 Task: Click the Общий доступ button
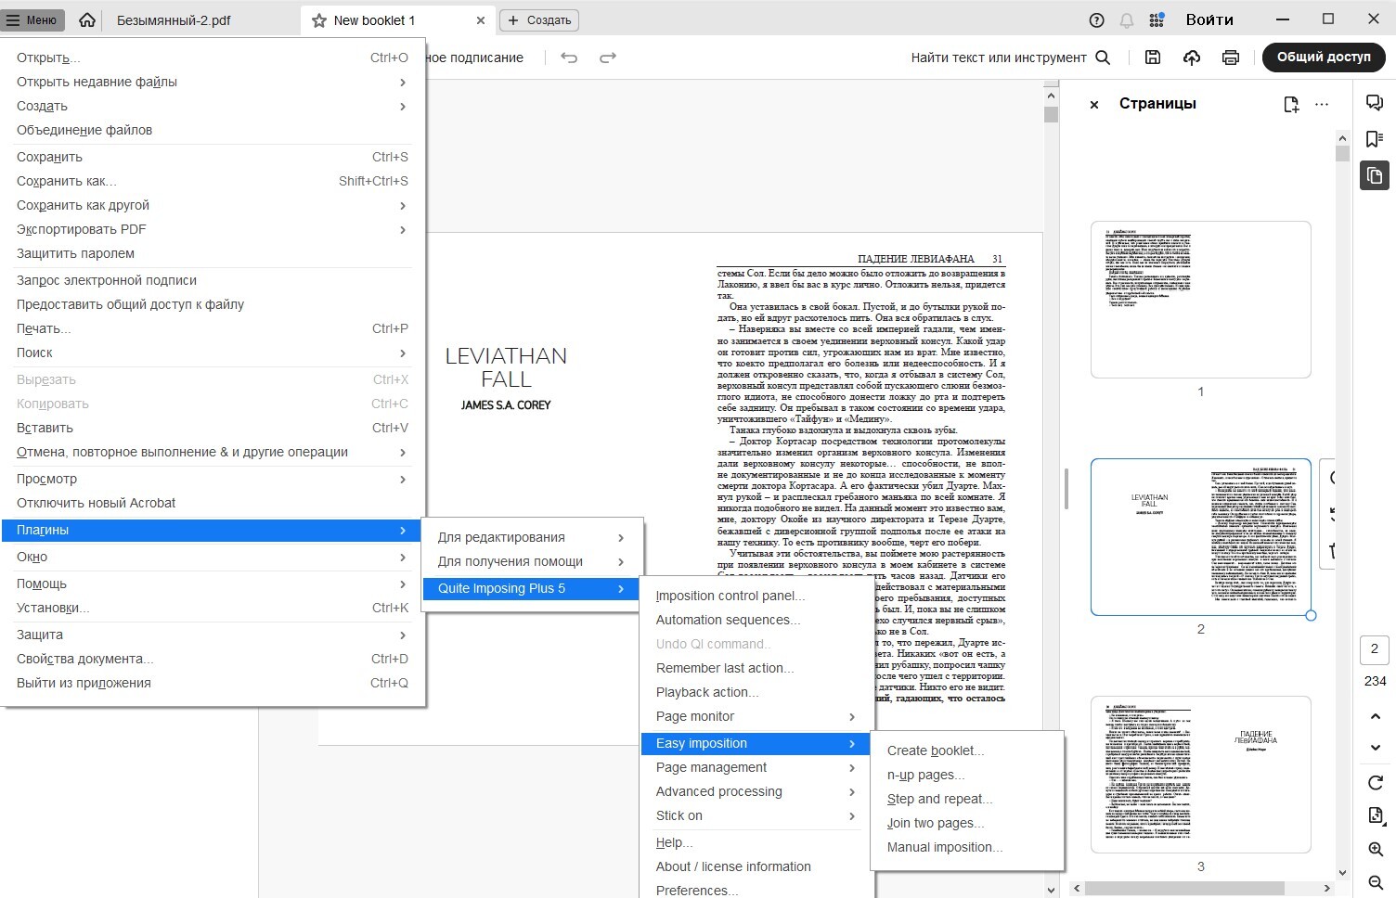tap(1323, 57)
